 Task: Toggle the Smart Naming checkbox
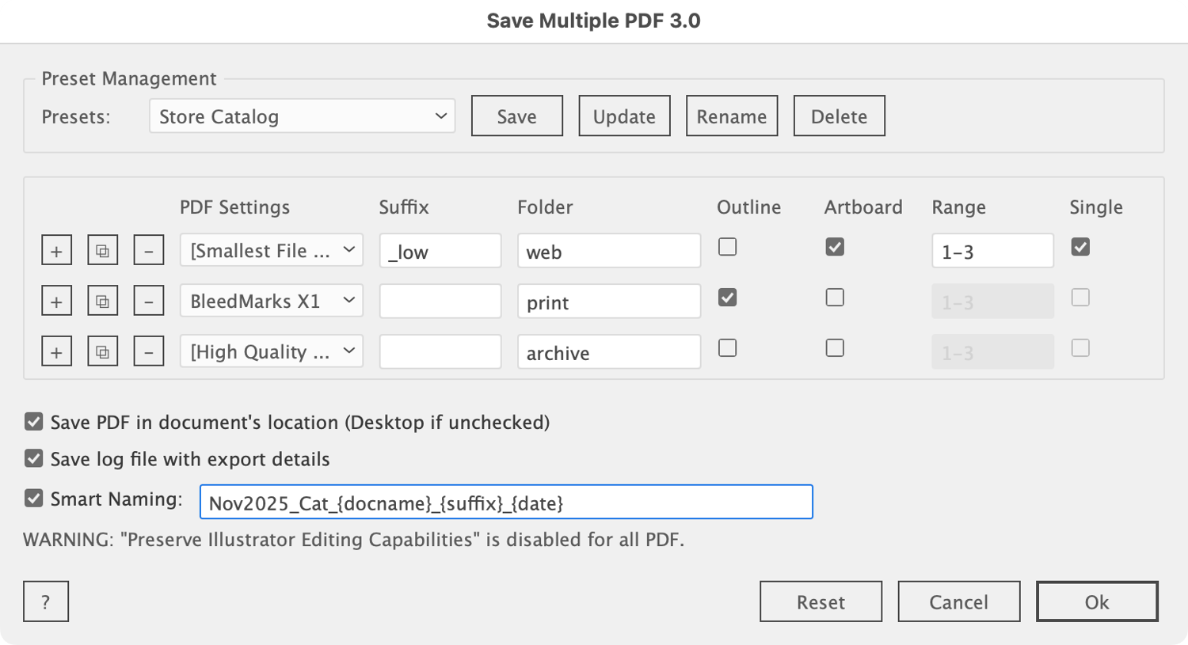33,499
